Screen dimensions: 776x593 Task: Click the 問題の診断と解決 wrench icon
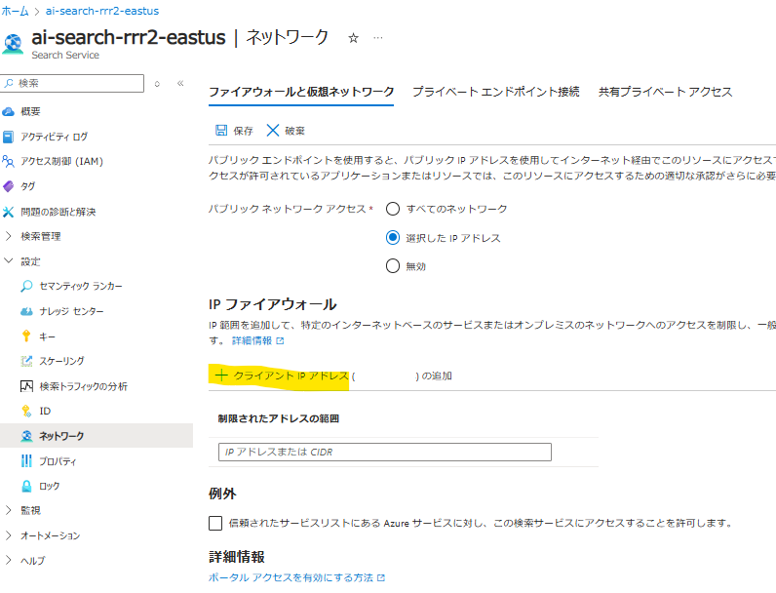[9, 212]
